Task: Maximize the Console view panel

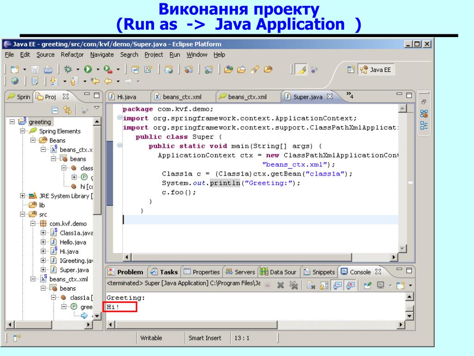Action: point(409,270)
